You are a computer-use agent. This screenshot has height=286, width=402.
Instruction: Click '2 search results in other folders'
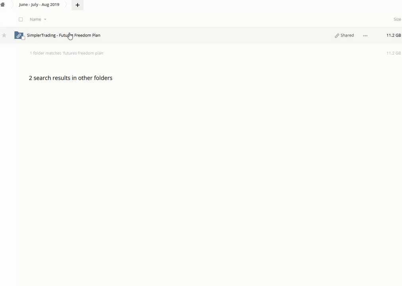(x=70, y=78)
